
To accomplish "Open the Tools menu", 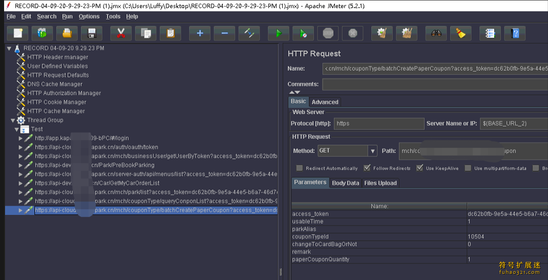I will click(x=113, y=16).
